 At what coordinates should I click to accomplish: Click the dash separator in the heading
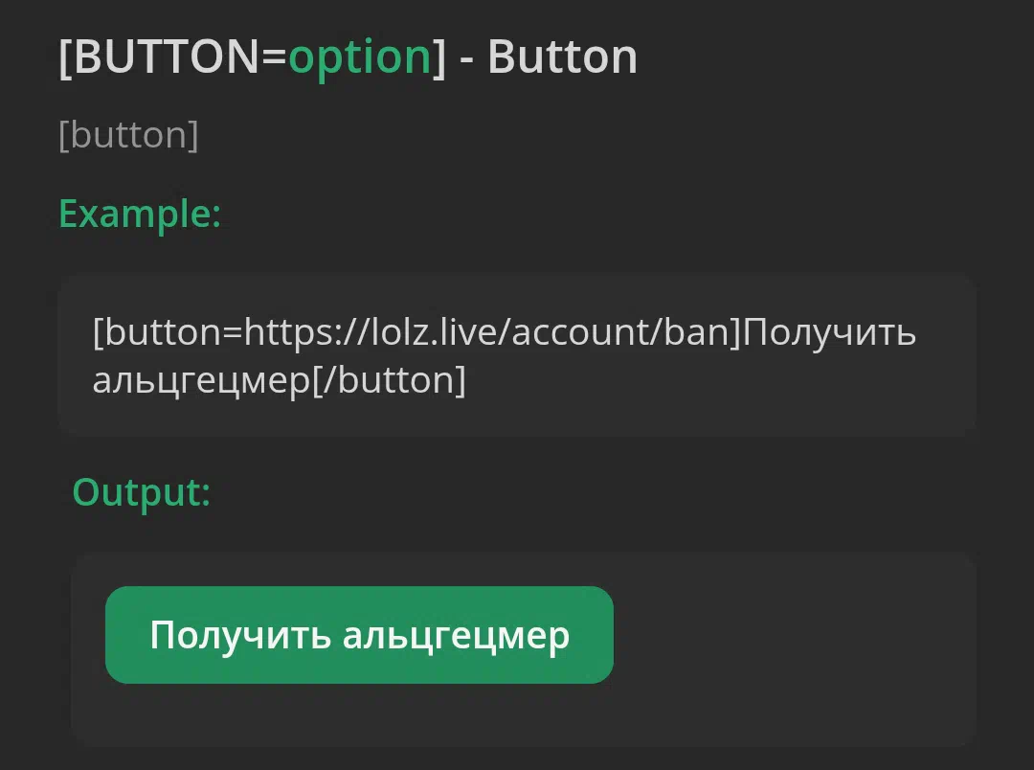click(x=466, y=59)
